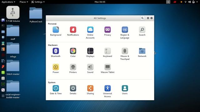Viewport: 200px width, 112px height.
Task: Open the Applications menu
Action: pyautogui.click(x=8, y=2)
